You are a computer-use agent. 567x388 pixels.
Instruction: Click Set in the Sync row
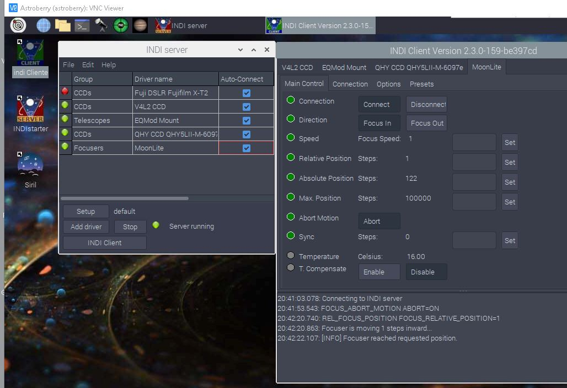click(510, 241)
